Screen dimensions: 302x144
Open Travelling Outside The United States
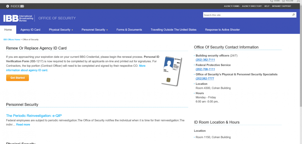(x=173, y=30)
